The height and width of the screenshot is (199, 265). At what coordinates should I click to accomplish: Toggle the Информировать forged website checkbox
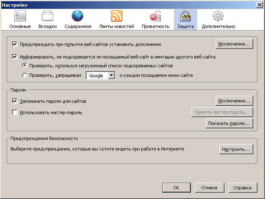pos(15,57)
